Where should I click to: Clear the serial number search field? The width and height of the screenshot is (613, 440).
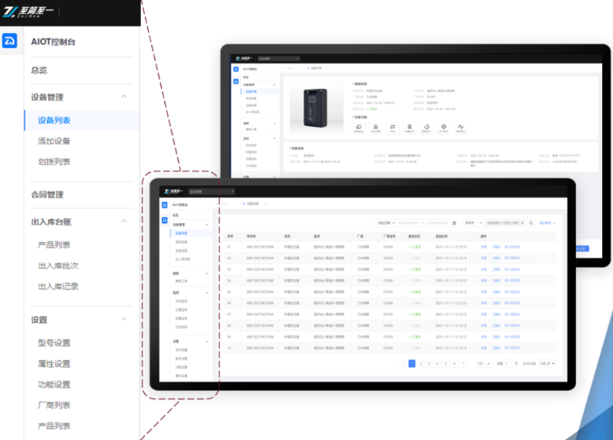point(522,223)
